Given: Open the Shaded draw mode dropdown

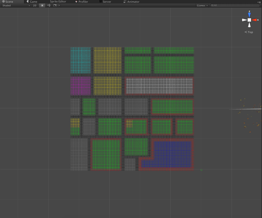Looking at the screenshot, I should pyautogui.click(x=15, y=5).
